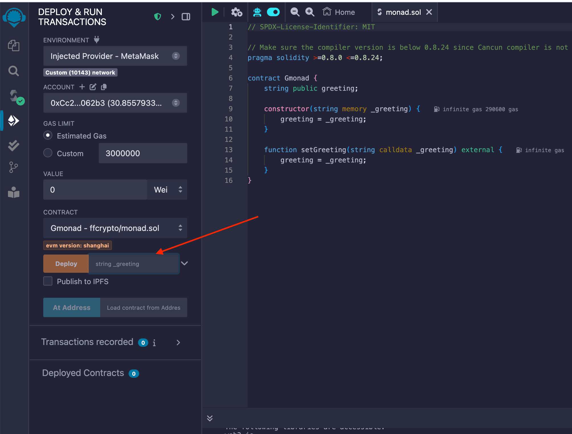Click the plug icon next to Environment
This screenshot has height=434, width=572.
[97, 40]
